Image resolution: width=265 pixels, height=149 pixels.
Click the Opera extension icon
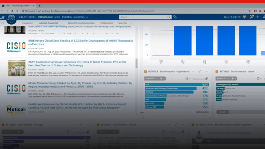point(255,11)
